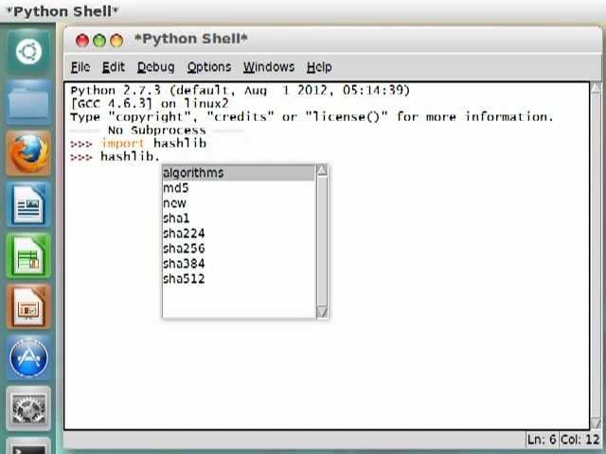606x454 pixels.
Task: Open System Settings gear icon
Action: pos(28,409)
